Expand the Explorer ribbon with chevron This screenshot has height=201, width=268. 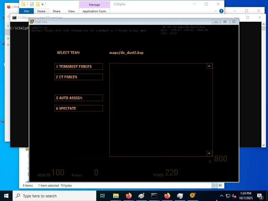tap(216, 11)
